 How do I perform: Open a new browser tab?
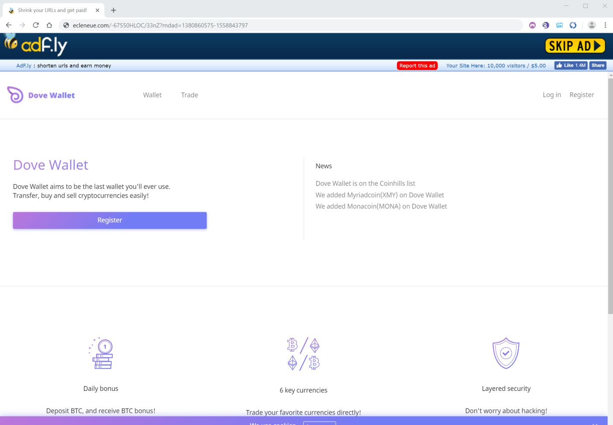(x=114, y=10)
